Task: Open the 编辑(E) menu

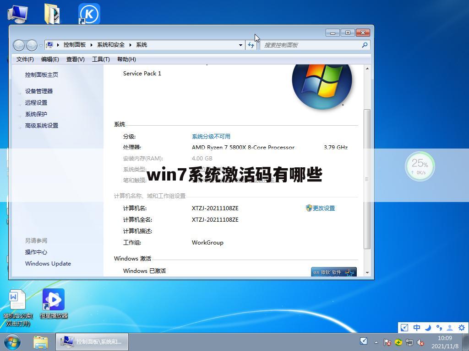Action: pyautogui.click(x=50, y=59)
